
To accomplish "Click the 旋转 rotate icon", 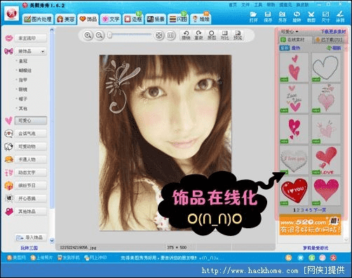I will coord(297,17).
